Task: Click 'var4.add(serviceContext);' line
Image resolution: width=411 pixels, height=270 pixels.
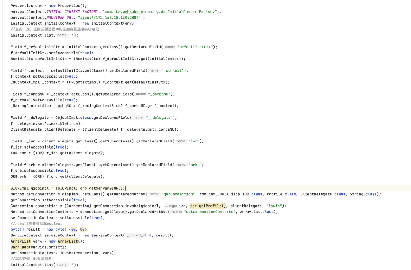Action: 38,247
